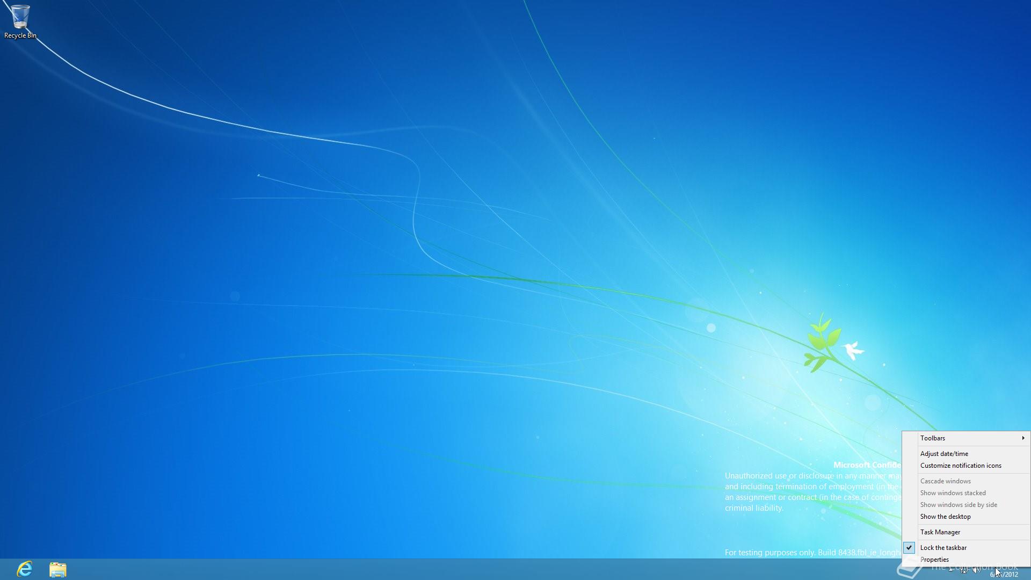Open the Recycle Bin desktop icon
This screenshot has width=1031, height=580.
[20, 17]
